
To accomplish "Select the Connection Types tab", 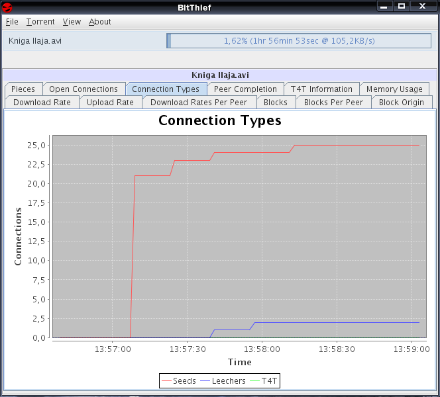I will click(x=166, y=89).
